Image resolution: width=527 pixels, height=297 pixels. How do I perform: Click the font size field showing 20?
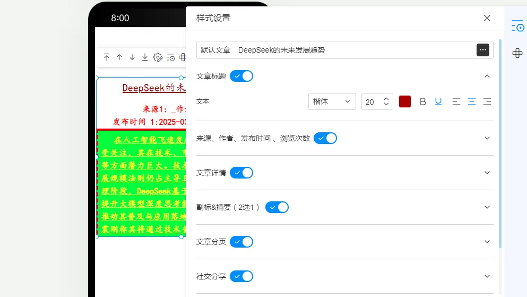point(372,101)
